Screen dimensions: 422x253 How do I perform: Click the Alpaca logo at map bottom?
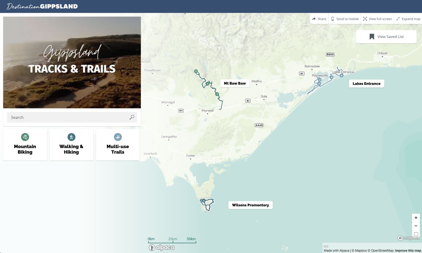tap(161, 247)
